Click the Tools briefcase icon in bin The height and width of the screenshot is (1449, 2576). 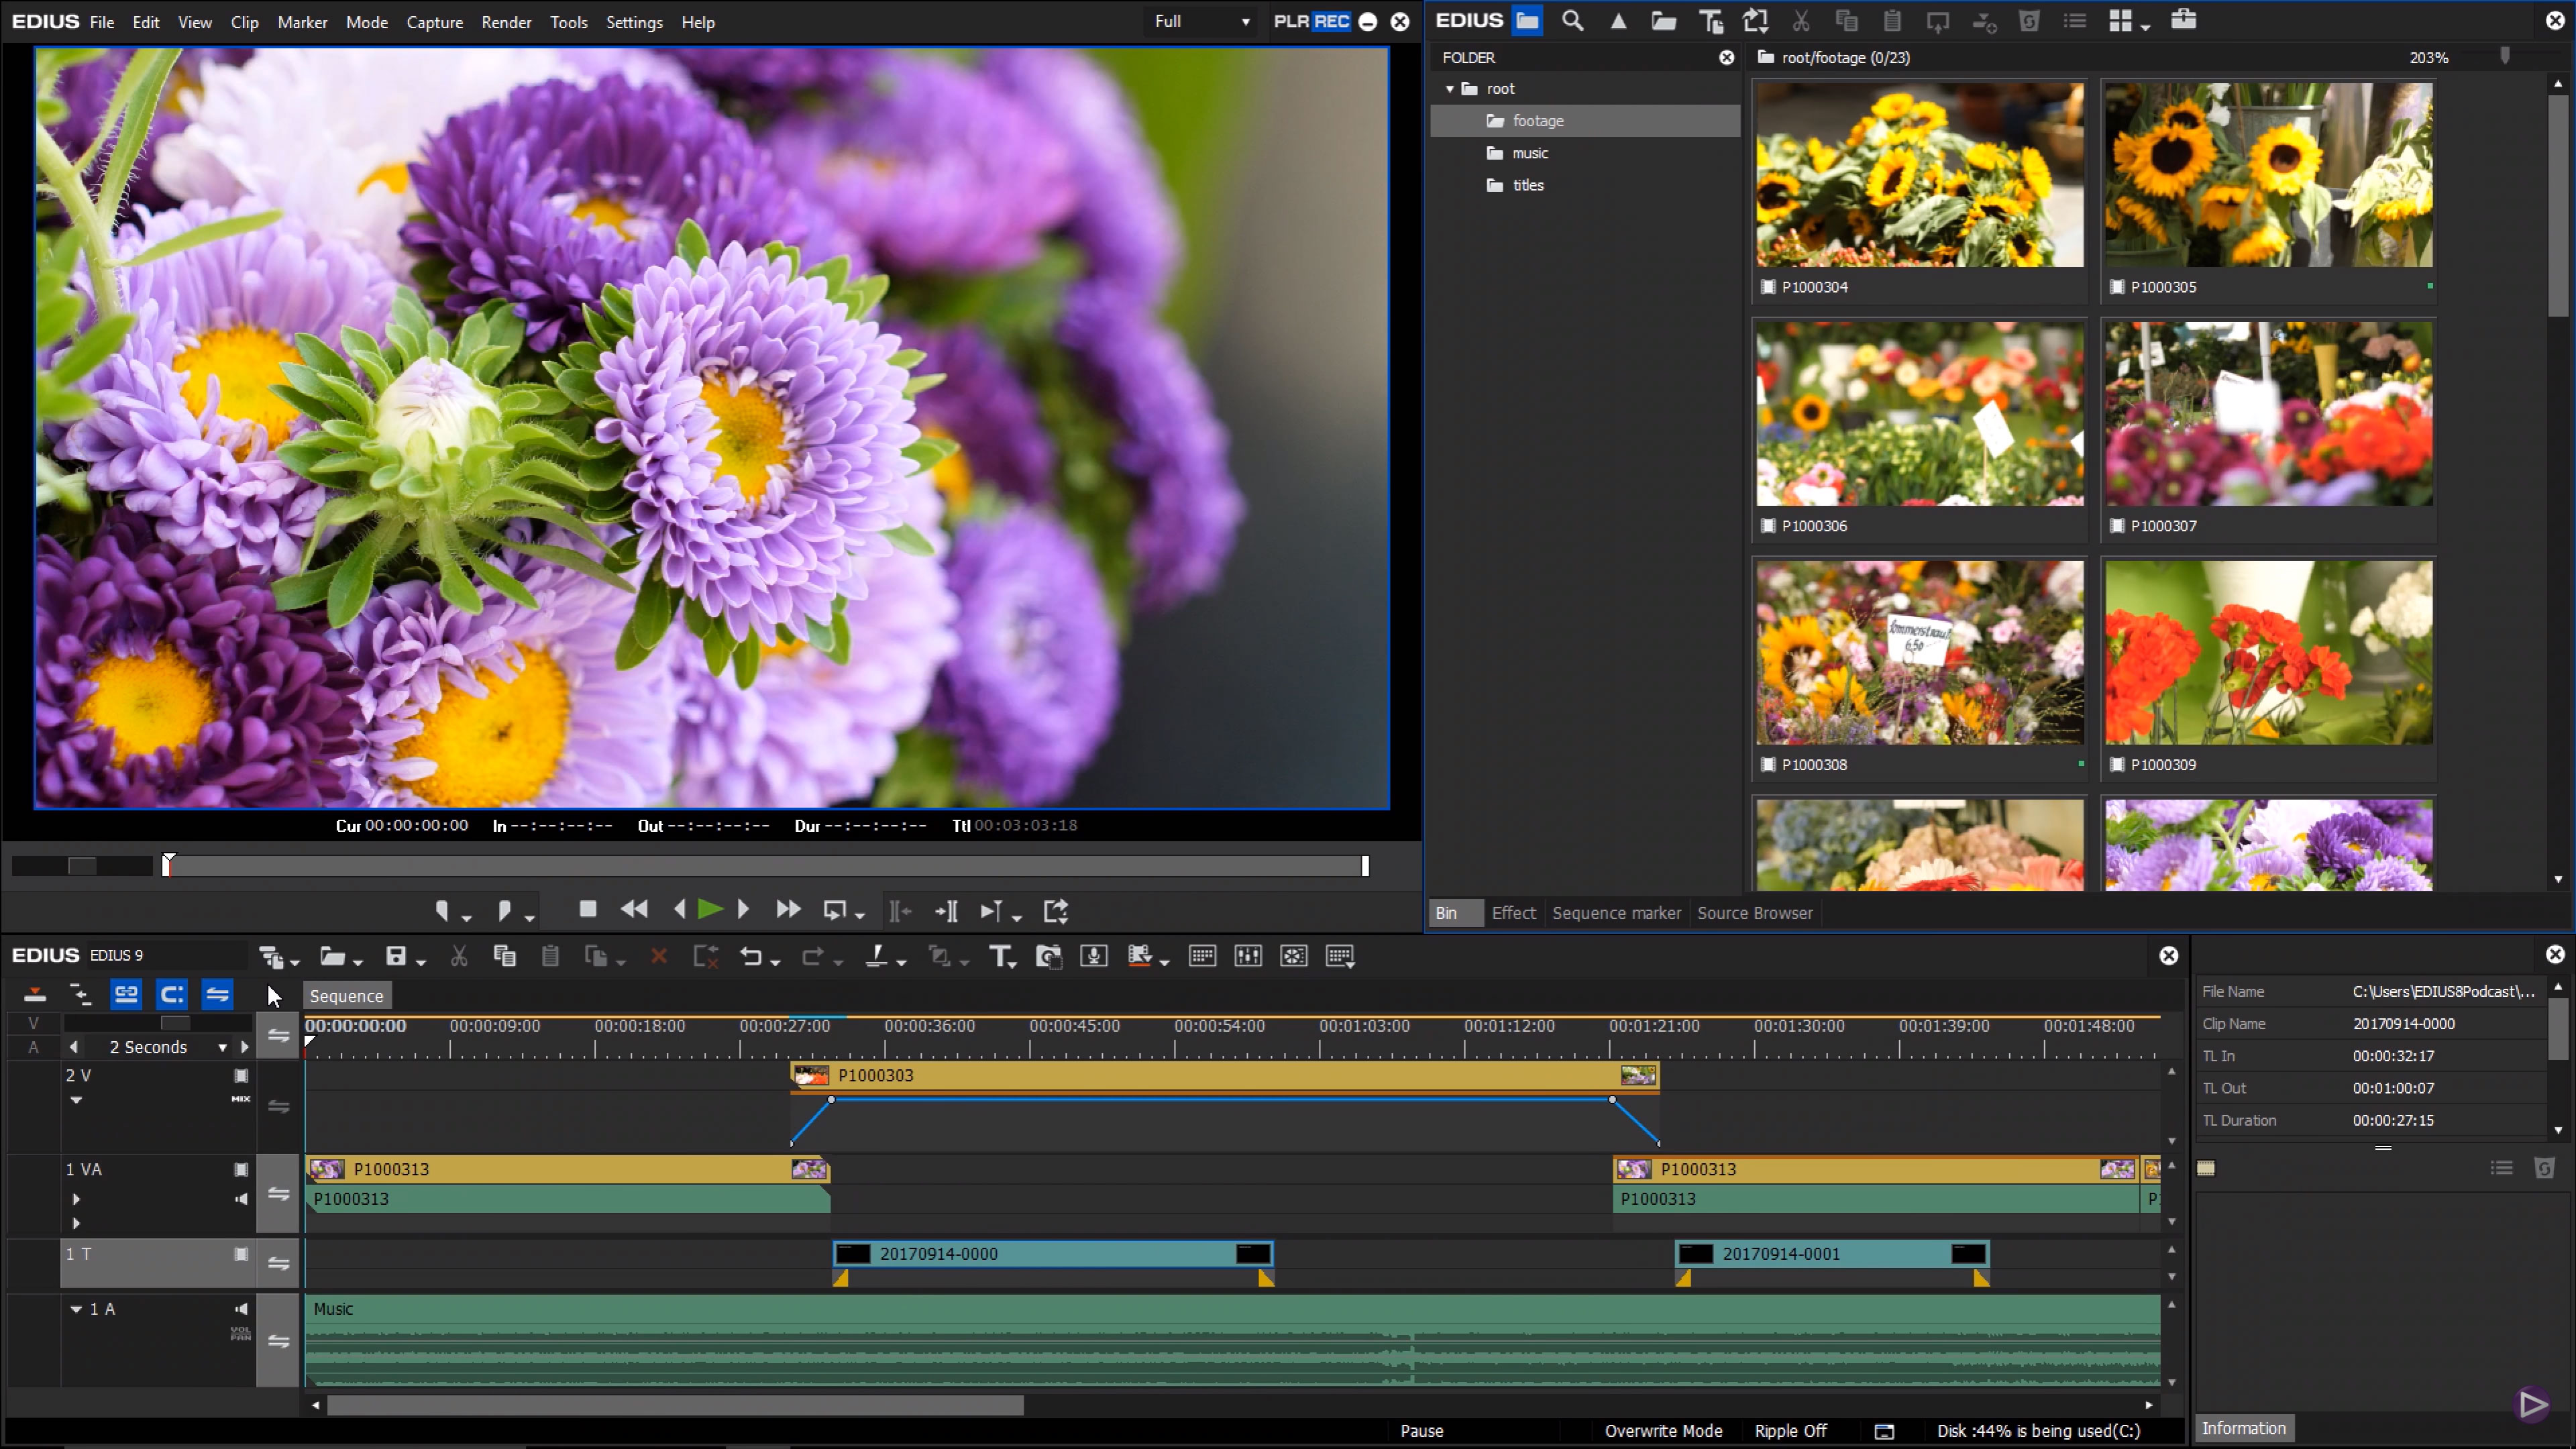click(2184, 20)
